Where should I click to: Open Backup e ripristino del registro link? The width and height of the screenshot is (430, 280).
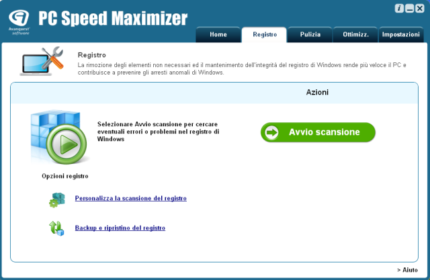point(120,228)
